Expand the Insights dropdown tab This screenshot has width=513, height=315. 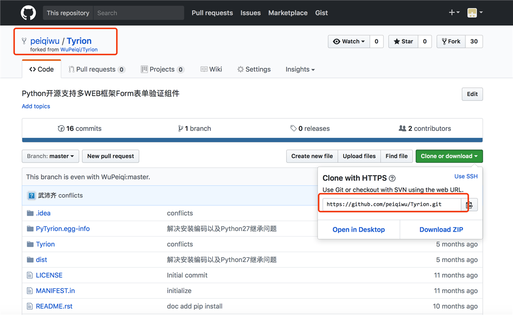[300, 69]
